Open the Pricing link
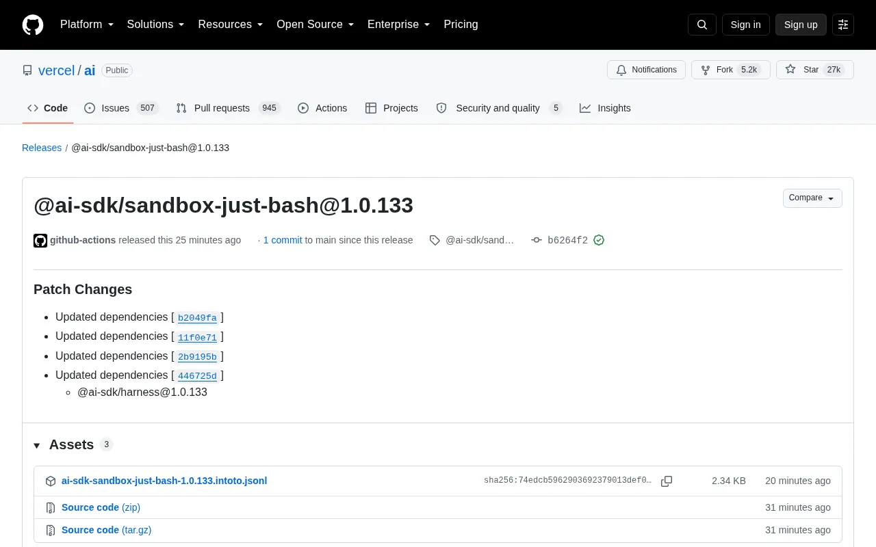 (461, 25)
